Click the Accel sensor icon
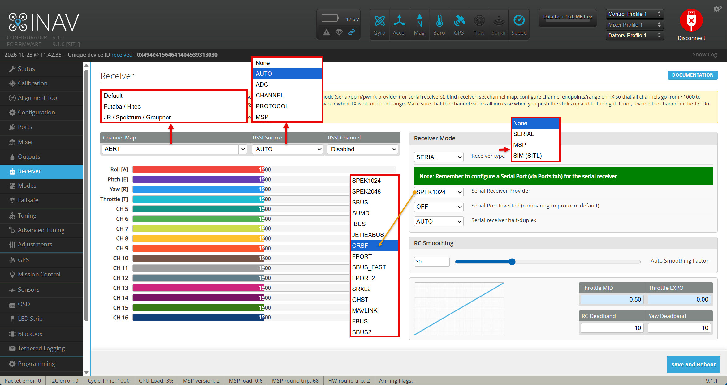The image size is (727, 385). pos(399,20)
